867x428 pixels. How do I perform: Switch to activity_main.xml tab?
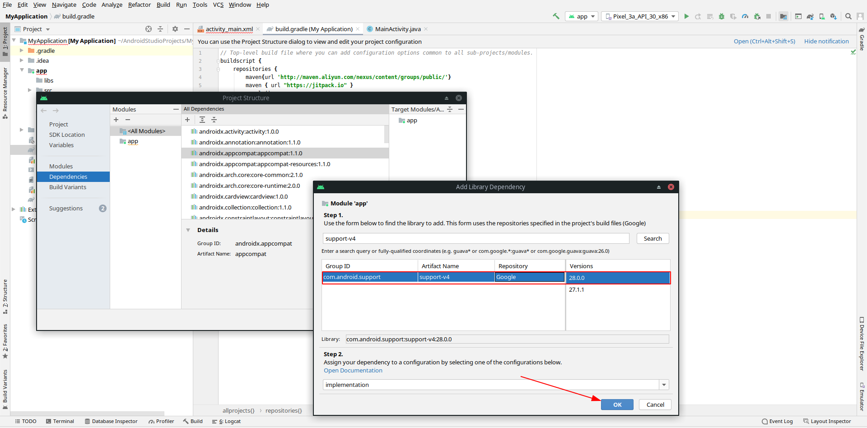(229, 29)
